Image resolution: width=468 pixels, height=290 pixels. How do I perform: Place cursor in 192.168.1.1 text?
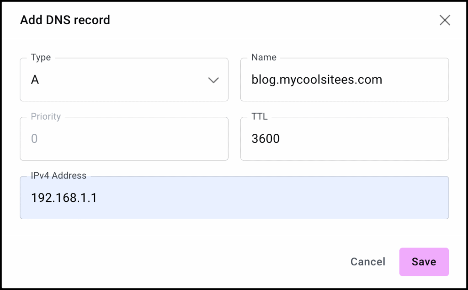(64, 198)
